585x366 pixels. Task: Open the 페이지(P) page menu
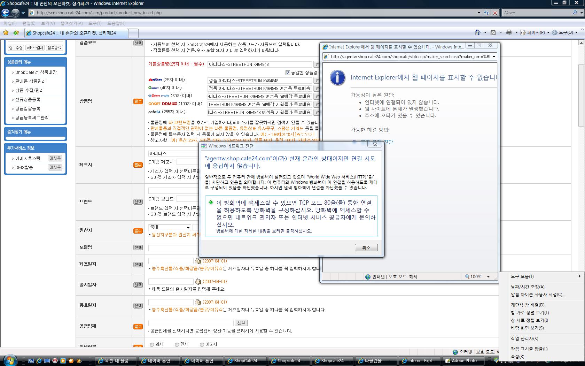(535, 32)
